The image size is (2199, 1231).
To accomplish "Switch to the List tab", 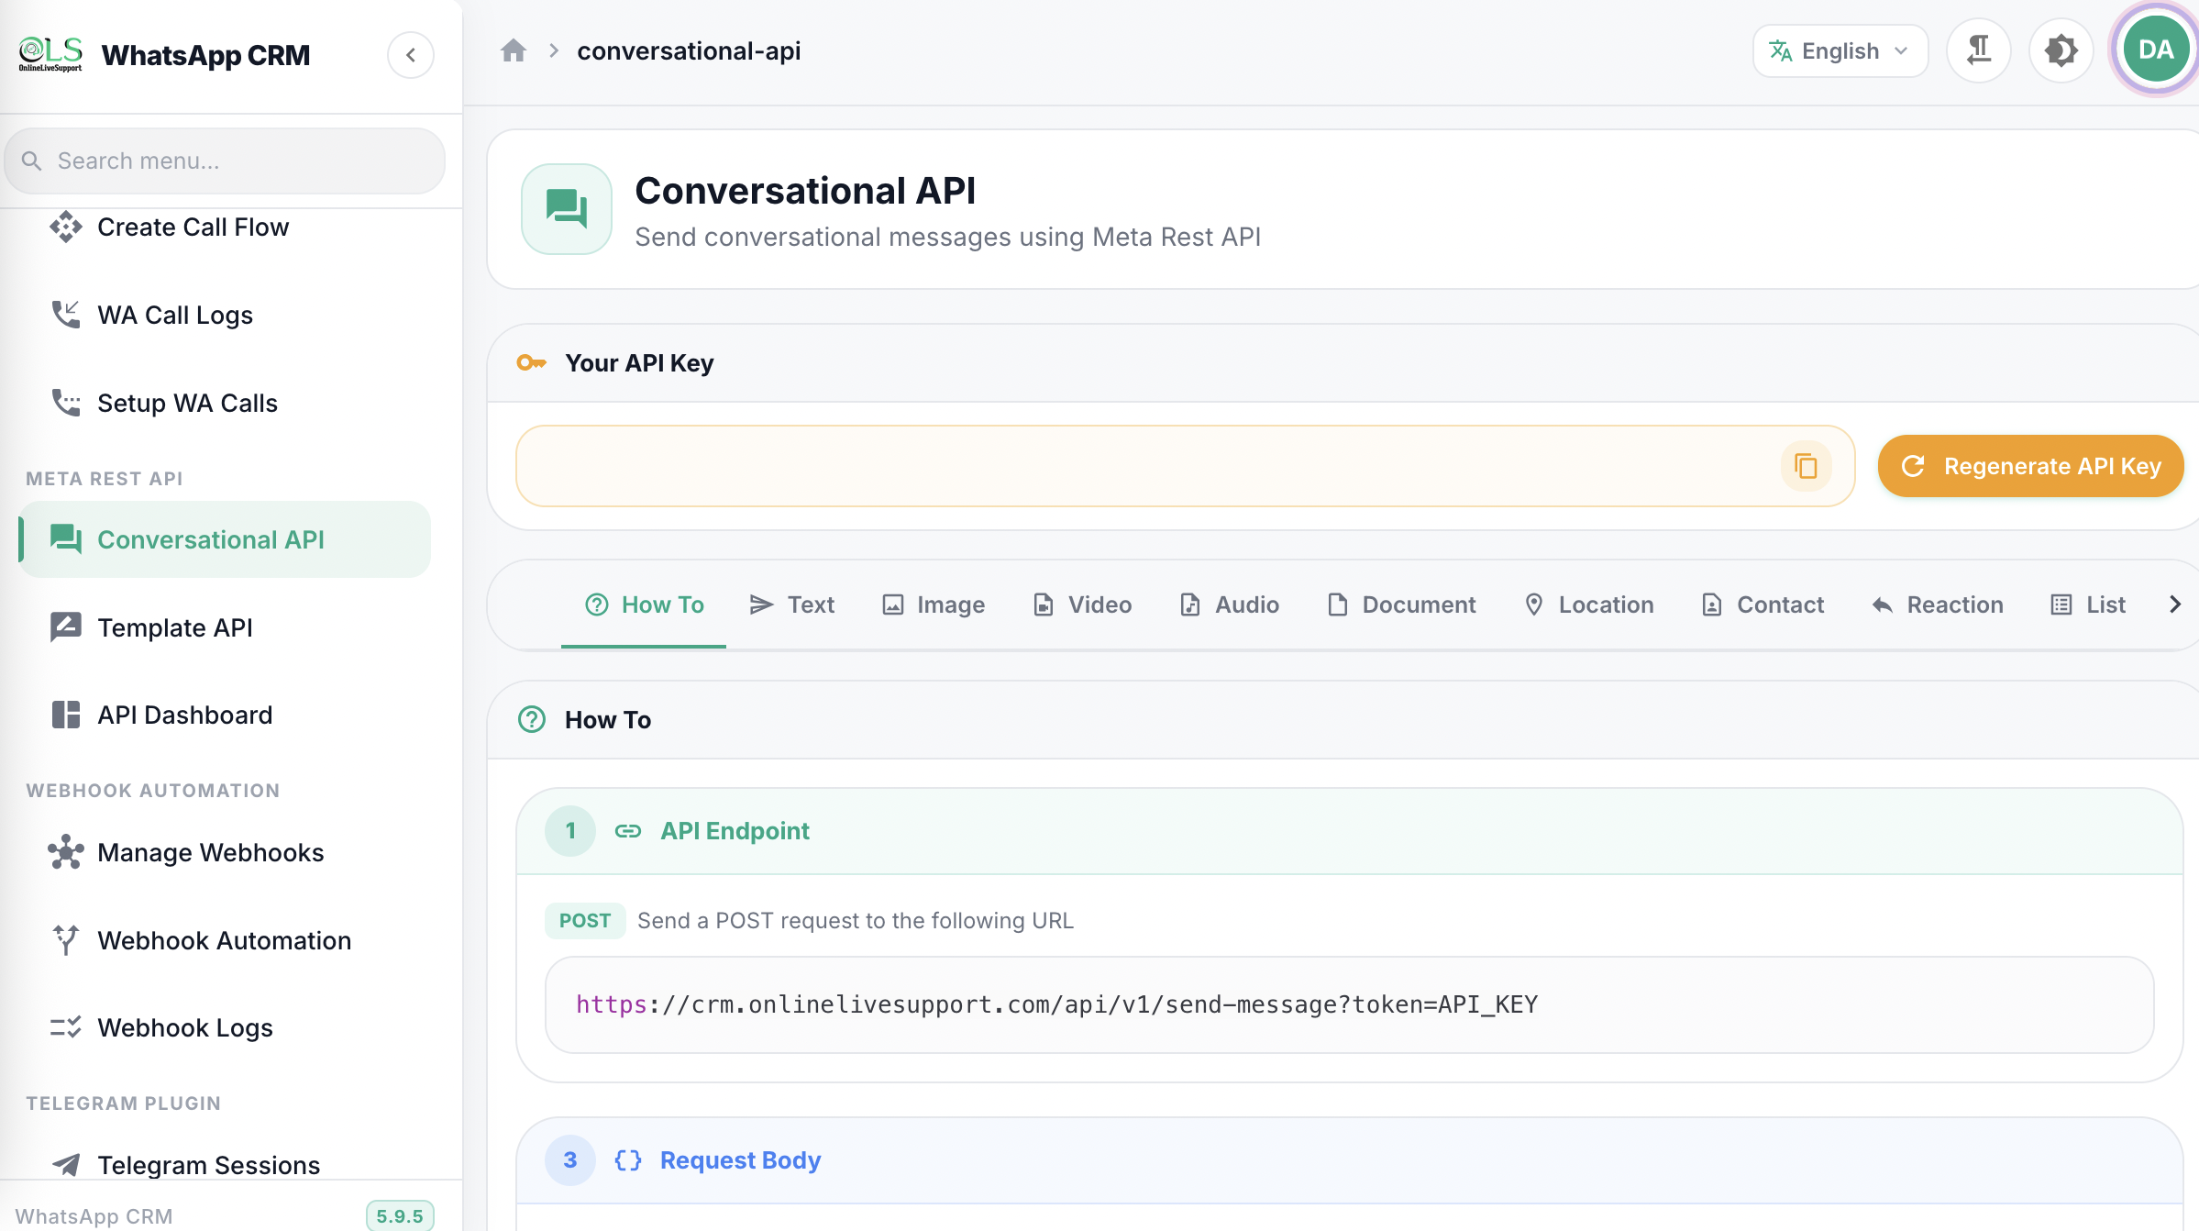I will click(x=2087, y=604).
